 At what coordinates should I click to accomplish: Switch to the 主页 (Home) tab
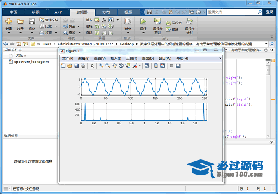tap(13, 12)
